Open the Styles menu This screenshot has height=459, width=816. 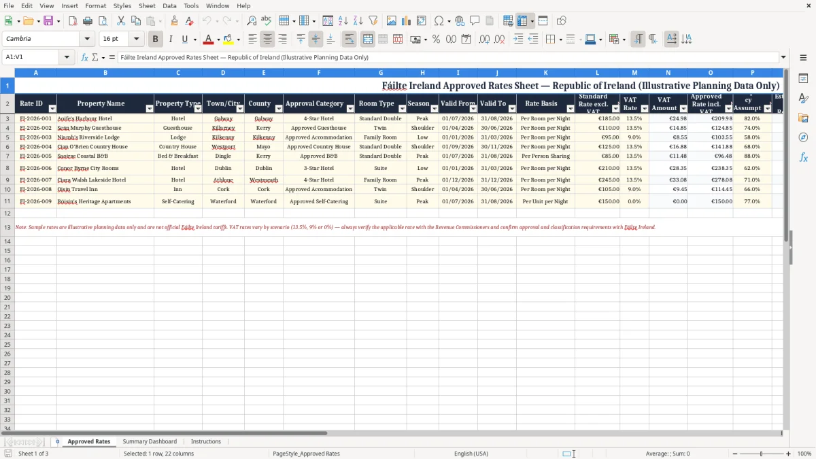point(122,5)
